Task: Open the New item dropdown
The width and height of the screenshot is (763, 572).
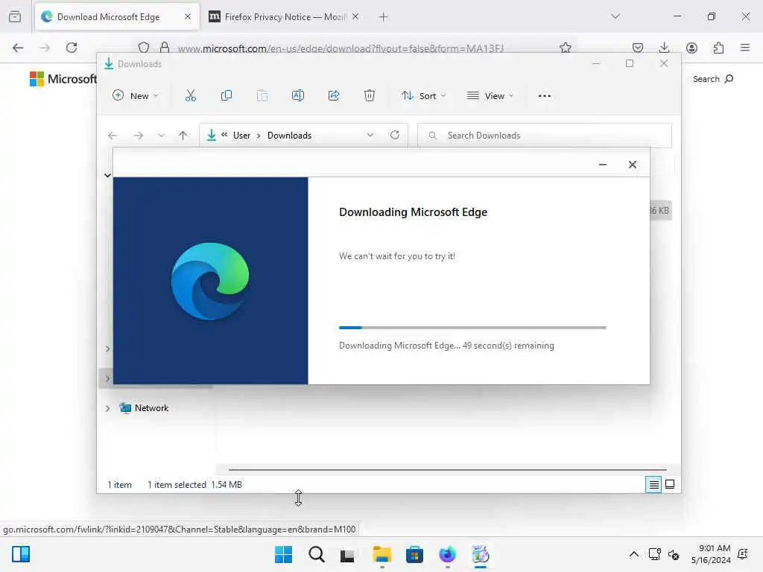Action: point(136,96)
